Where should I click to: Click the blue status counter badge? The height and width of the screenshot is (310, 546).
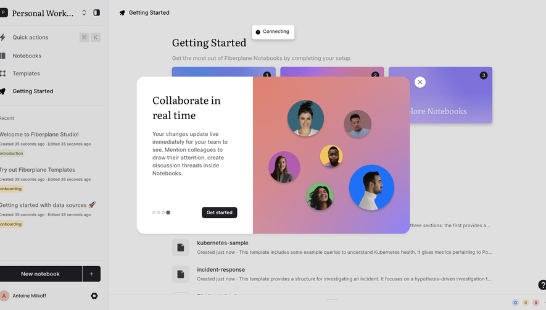pos(515,303)
